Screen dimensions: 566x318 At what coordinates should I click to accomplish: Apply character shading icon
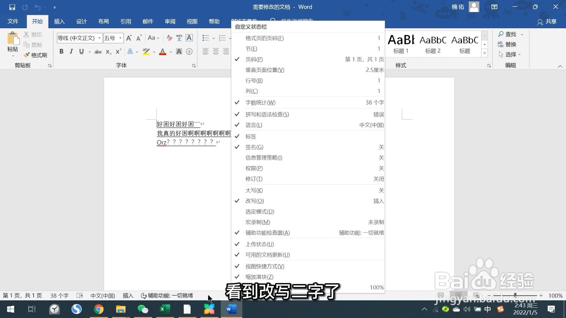[x=179, y=52]
